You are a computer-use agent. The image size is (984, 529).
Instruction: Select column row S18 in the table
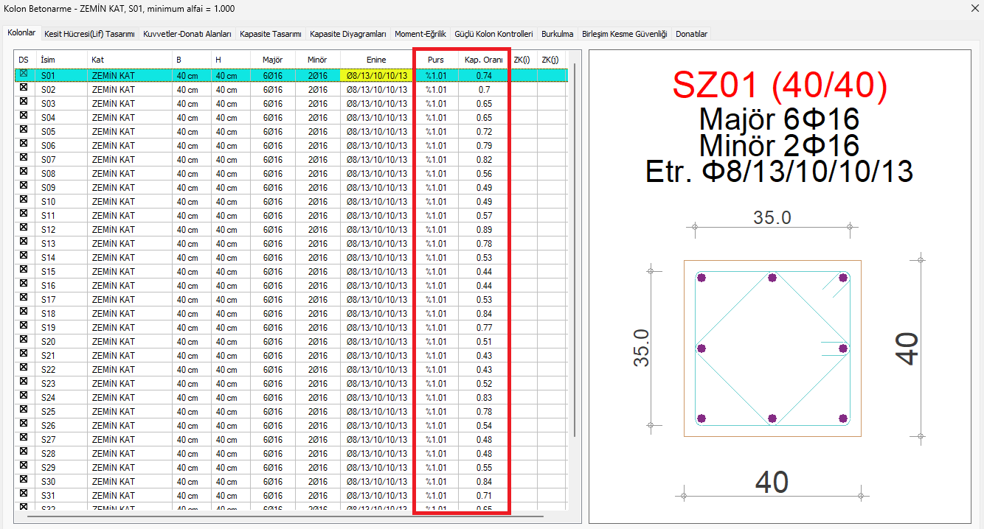tap(49, 314)
